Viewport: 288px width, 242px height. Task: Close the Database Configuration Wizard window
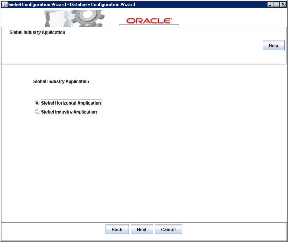coord(283,4)
